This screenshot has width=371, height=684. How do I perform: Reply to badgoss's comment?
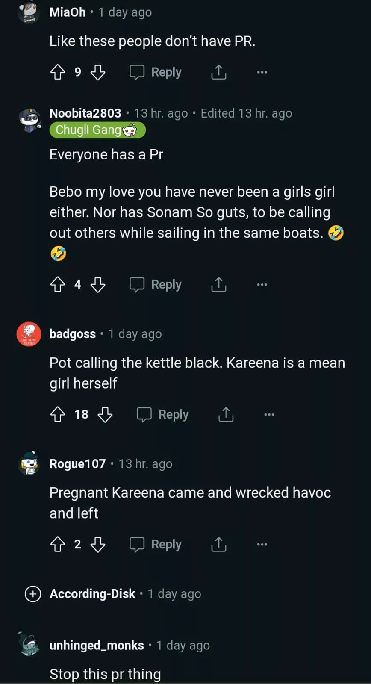tap(163, 414)
